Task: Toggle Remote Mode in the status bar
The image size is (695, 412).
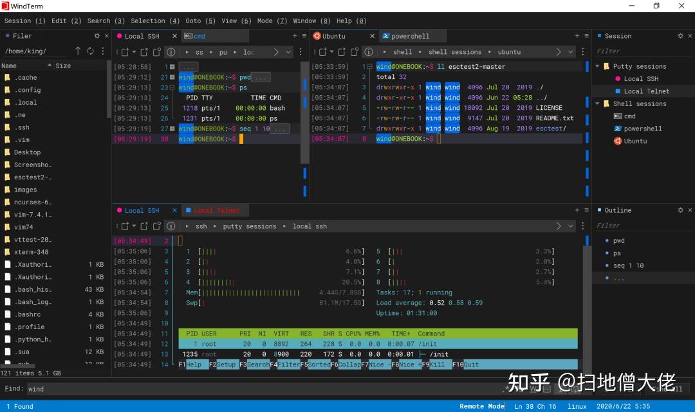Action: (481, 406)
